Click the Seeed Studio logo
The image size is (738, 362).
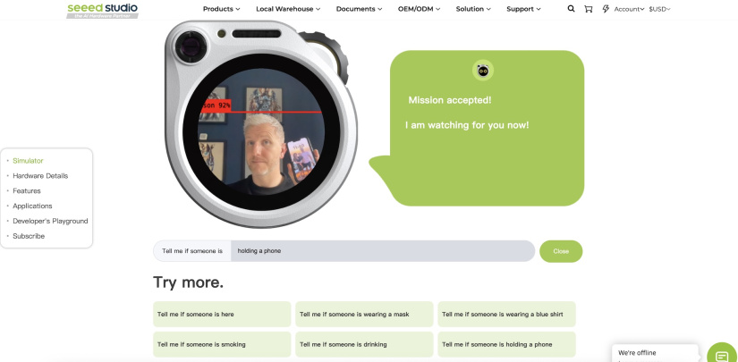[103, 11]
